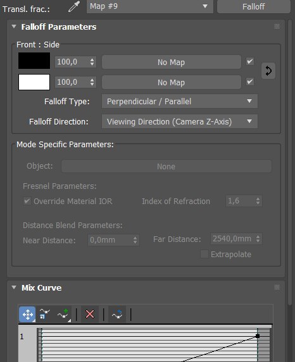Click the Distance Blend Parameters label
The image size is (295, 362).
[72, 226]
